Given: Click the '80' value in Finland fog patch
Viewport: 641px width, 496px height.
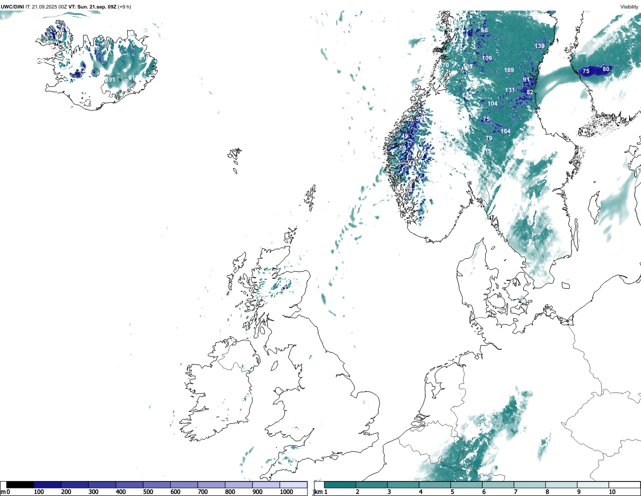Looking at the screenshot, I should click(606, 69).
